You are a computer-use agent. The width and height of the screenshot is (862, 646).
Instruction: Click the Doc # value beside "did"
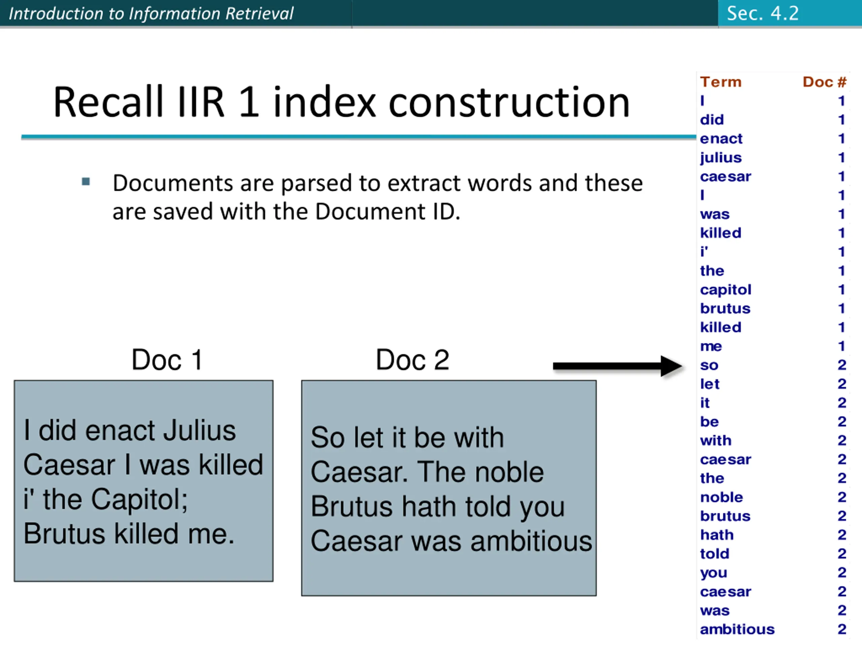click(842, 119)
